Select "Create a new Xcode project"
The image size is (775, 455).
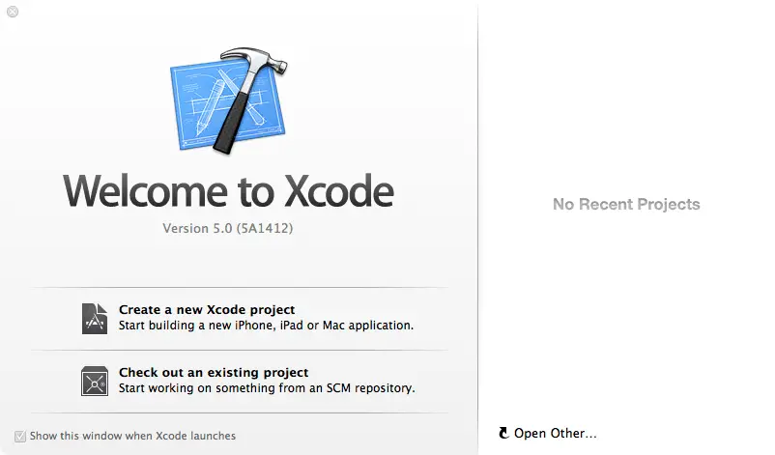click(x=207, y=310)
